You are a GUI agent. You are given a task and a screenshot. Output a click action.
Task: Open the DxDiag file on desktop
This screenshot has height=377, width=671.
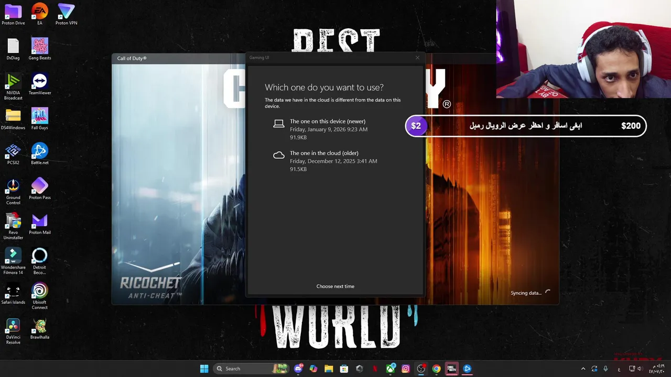[13, 49]
